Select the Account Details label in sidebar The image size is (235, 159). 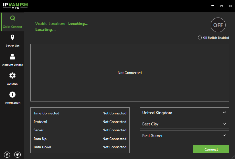pyautogui.click(x=13, y=65)
